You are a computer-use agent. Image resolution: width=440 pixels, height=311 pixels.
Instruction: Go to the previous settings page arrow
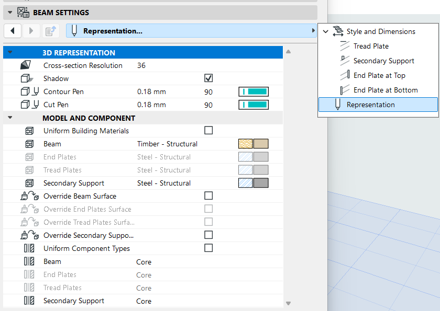point(13,31)
